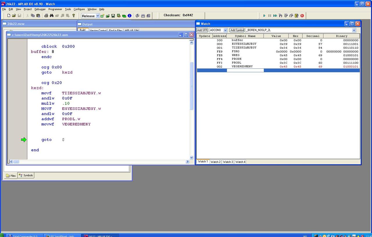Click the green Package in Project icon
372x237 pixels.
point(124,16)
